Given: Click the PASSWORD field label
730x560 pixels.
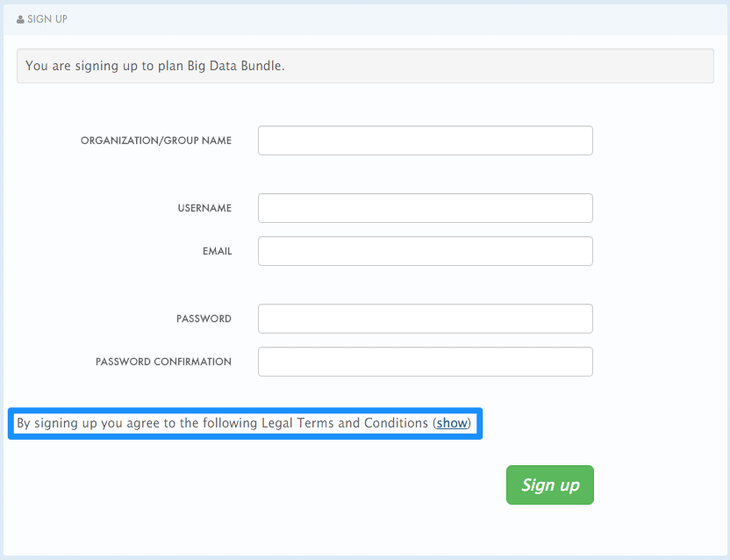Looking at the screenshot, I should 204,319.
